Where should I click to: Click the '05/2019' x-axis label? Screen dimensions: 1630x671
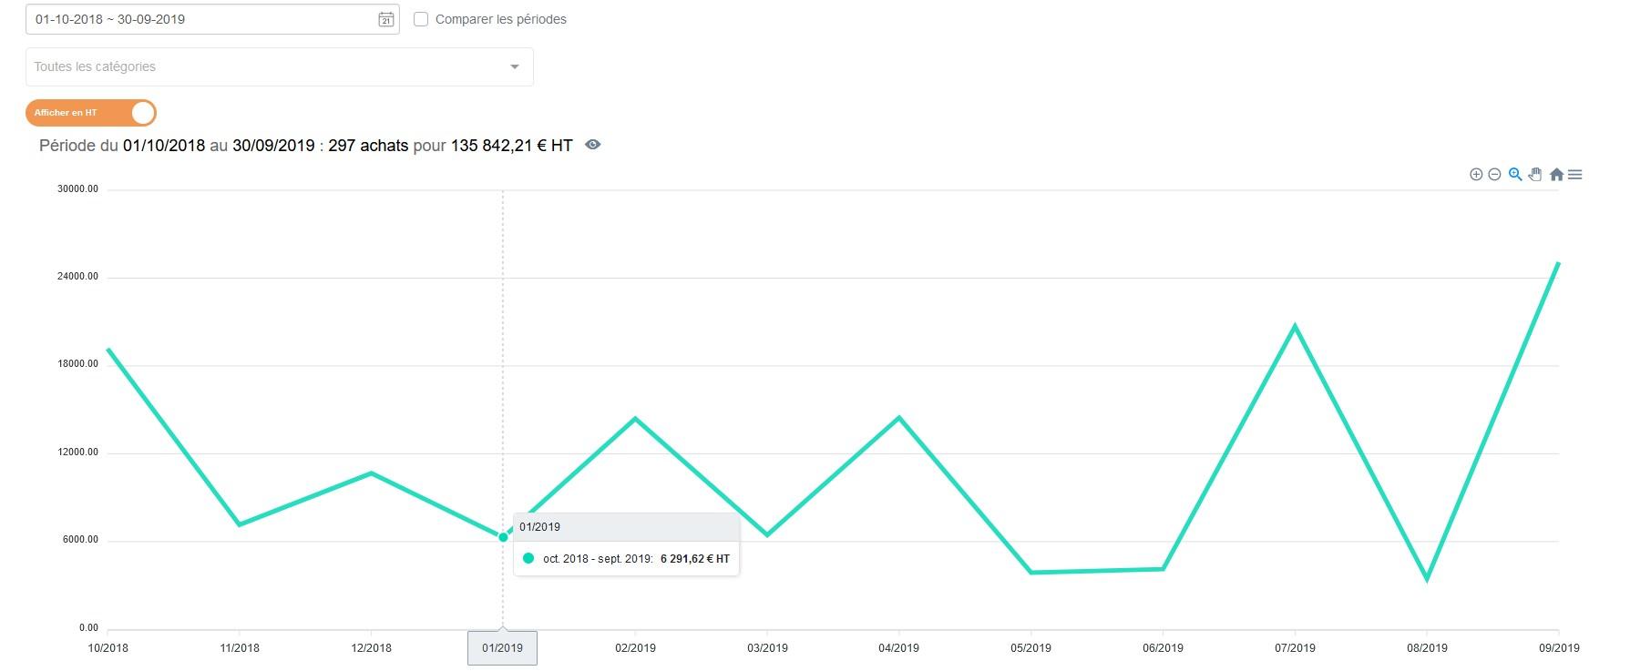(x=1030, y=648)
